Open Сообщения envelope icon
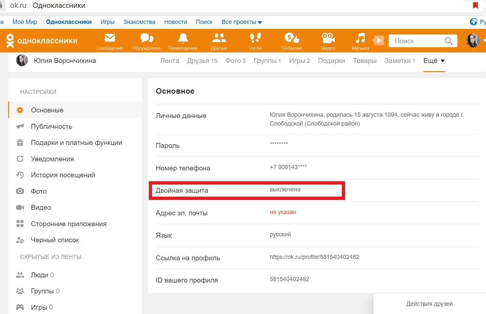 pyautogui.click(x=109, y=38)
